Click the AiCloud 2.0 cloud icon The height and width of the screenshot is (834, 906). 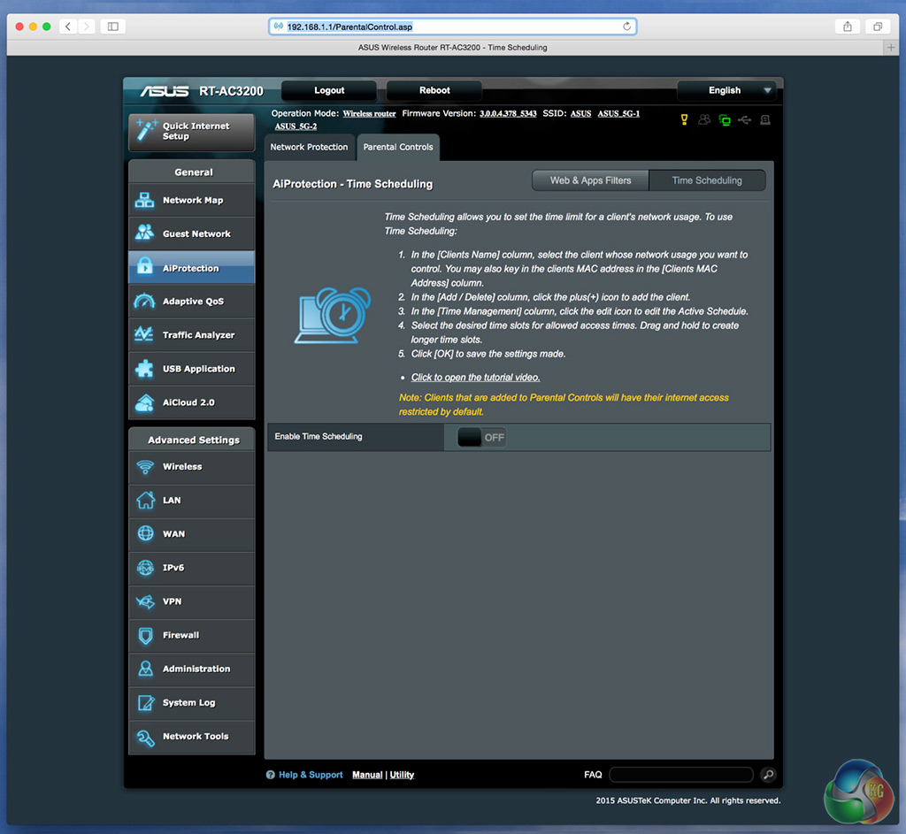144,402
